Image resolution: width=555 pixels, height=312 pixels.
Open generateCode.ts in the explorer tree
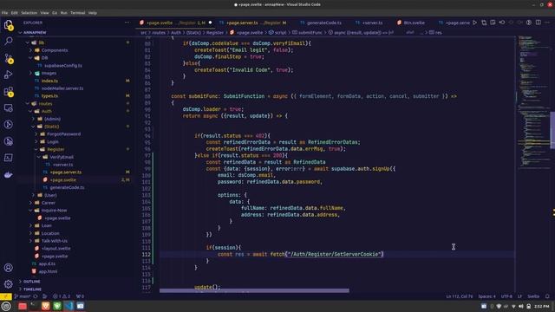63,187
